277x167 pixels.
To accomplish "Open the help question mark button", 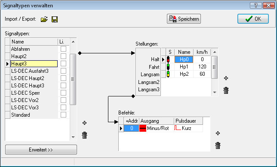I will (x=255, y=5).
